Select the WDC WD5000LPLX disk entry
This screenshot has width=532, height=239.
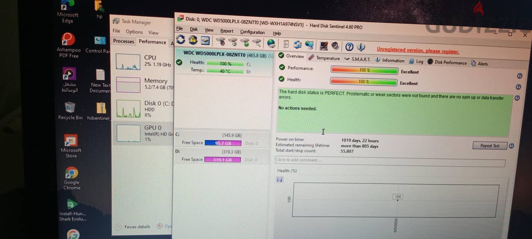tap(224, 63)
